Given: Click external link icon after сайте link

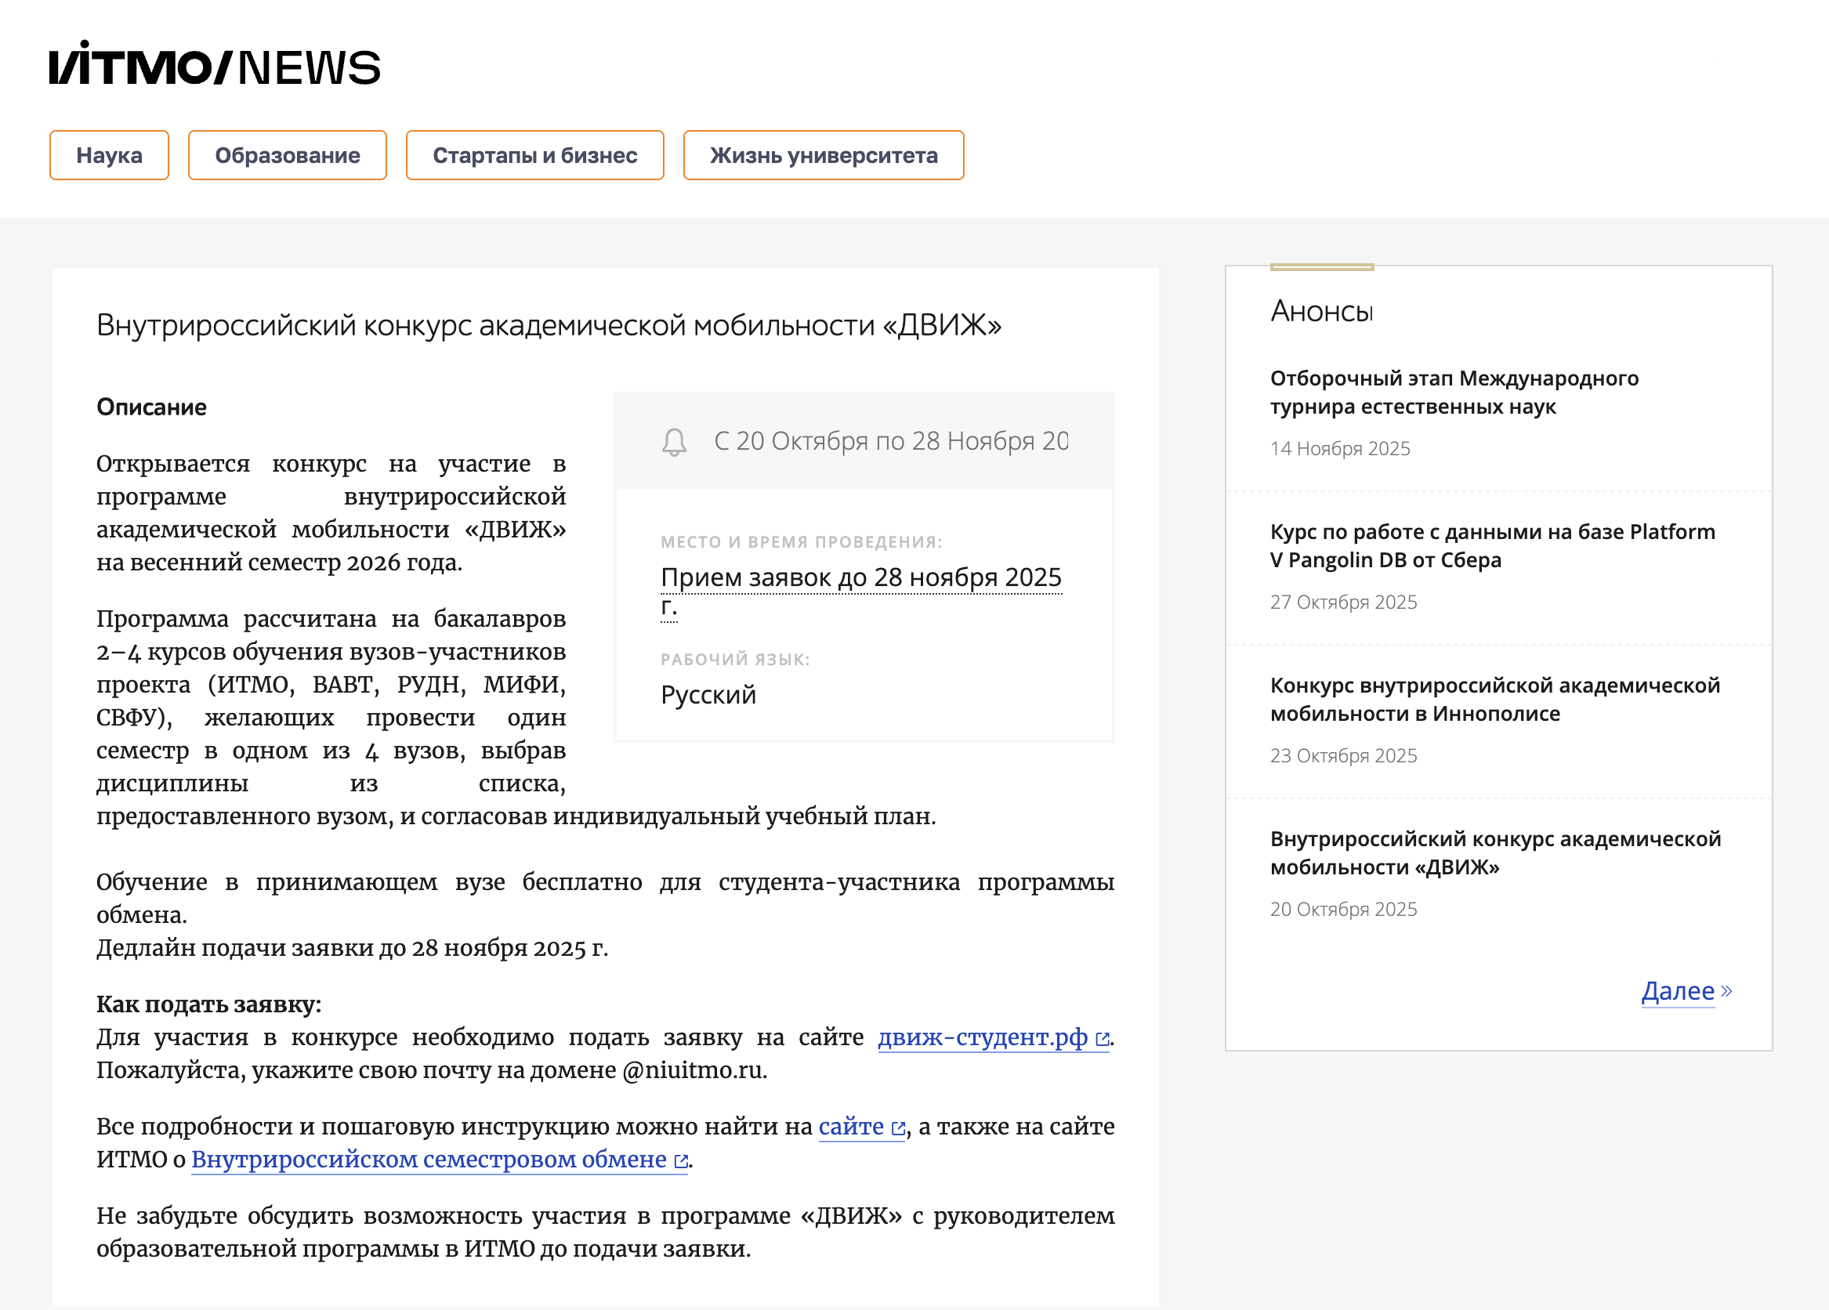Looking at the screenshot, I should (x=897, y=1130).
